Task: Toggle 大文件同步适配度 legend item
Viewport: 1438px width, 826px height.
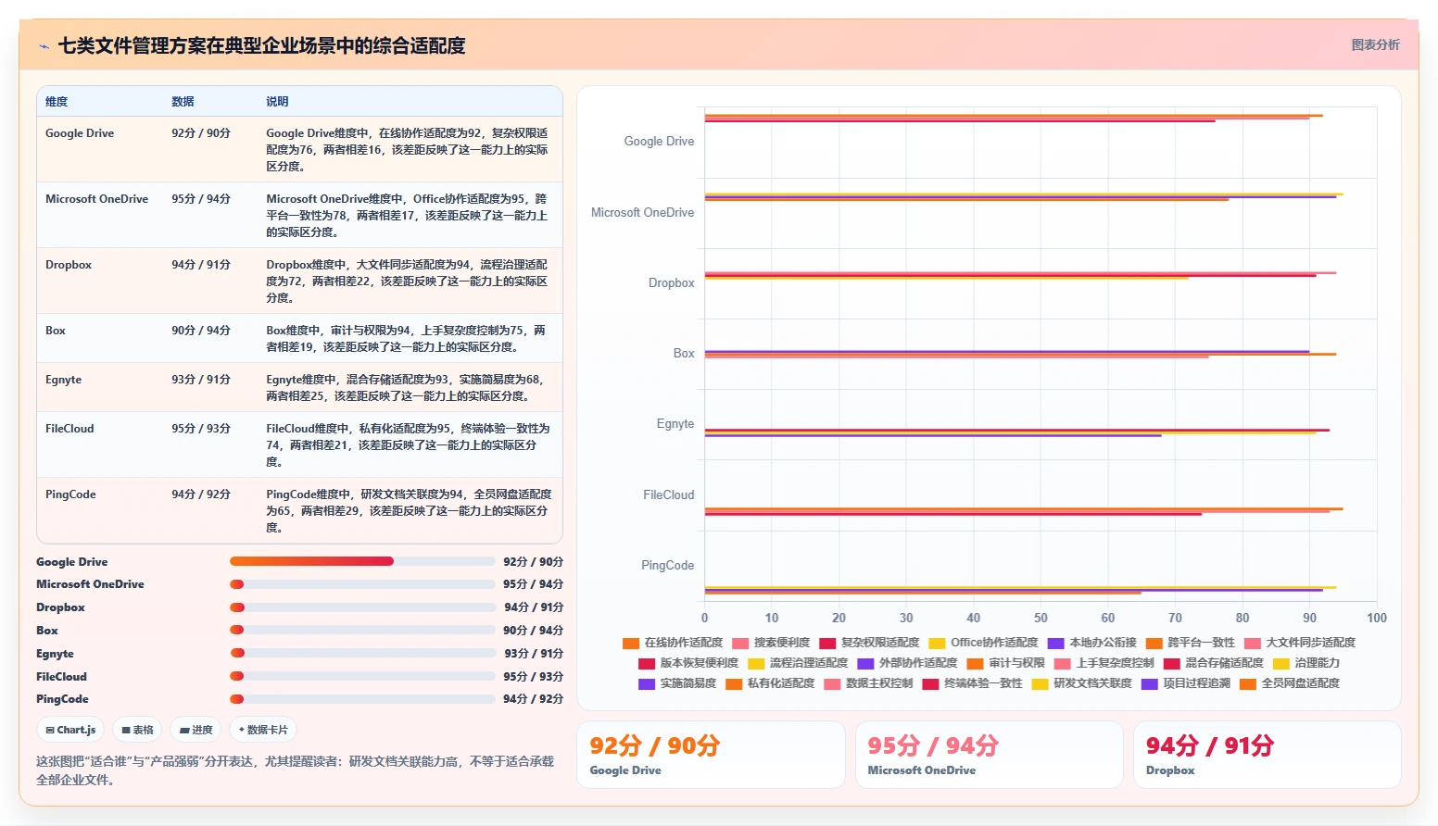Action: pos(1300,643)
